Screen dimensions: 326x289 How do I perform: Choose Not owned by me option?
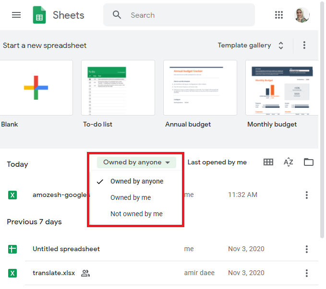point(136,214)
